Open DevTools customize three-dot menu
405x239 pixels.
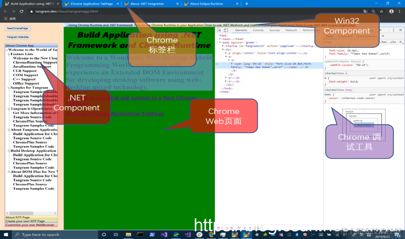pos(394,30)
